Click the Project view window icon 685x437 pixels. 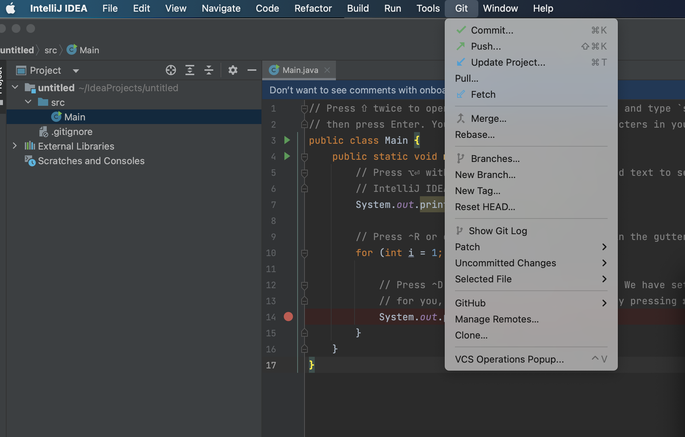[21, 70]
